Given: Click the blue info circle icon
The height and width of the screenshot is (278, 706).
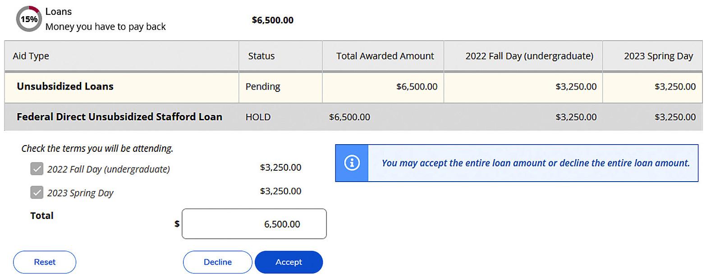Looking at the screenshot, I should pyautogui.click(x=352, y=163).
